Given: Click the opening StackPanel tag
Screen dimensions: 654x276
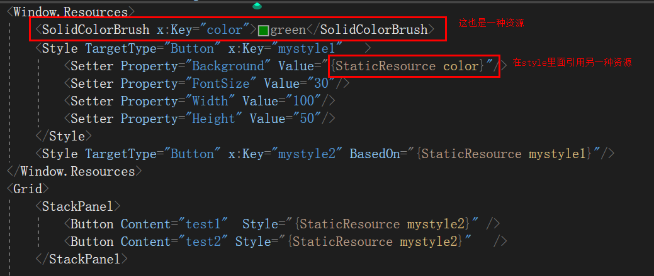Looking at the screenshot, I should (x=77, y=206).
